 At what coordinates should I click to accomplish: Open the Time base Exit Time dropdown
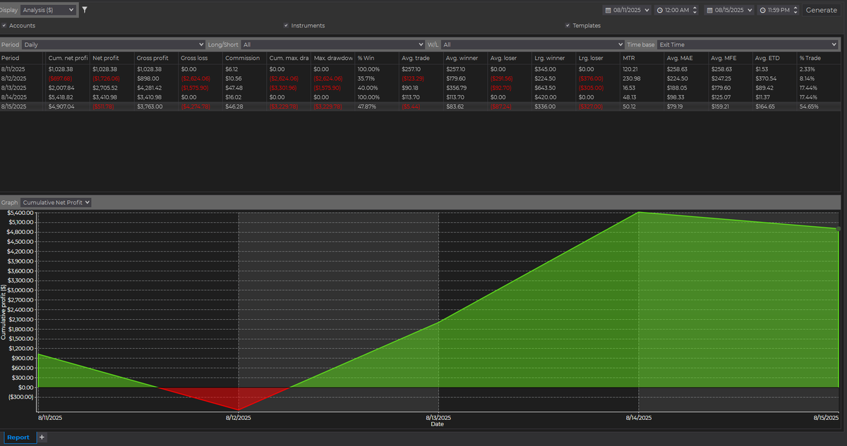point(747,44)
